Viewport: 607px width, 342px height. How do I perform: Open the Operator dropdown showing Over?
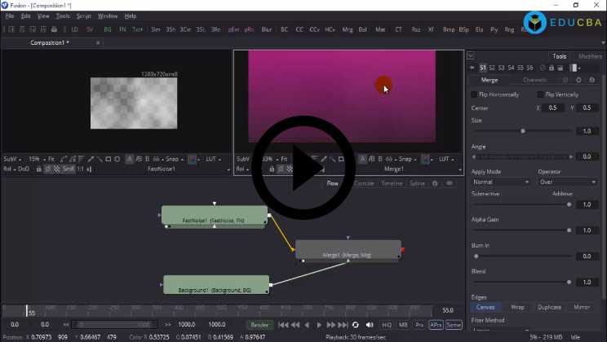(x=568, y=182)
